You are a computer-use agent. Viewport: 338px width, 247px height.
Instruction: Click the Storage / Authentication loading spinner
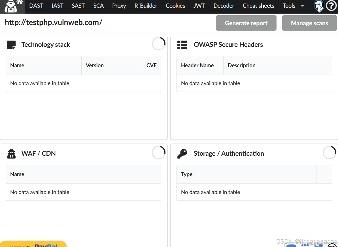330,153
